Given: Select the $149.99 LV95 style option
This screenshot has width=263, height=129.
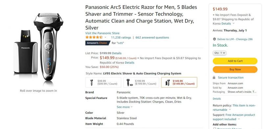Looking at the screenshot, I should [179, 82].
